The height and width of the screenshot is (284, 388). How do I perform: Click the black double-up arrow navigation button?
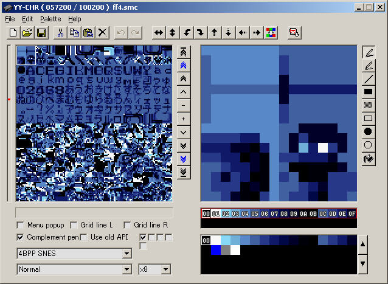[184, 79]
